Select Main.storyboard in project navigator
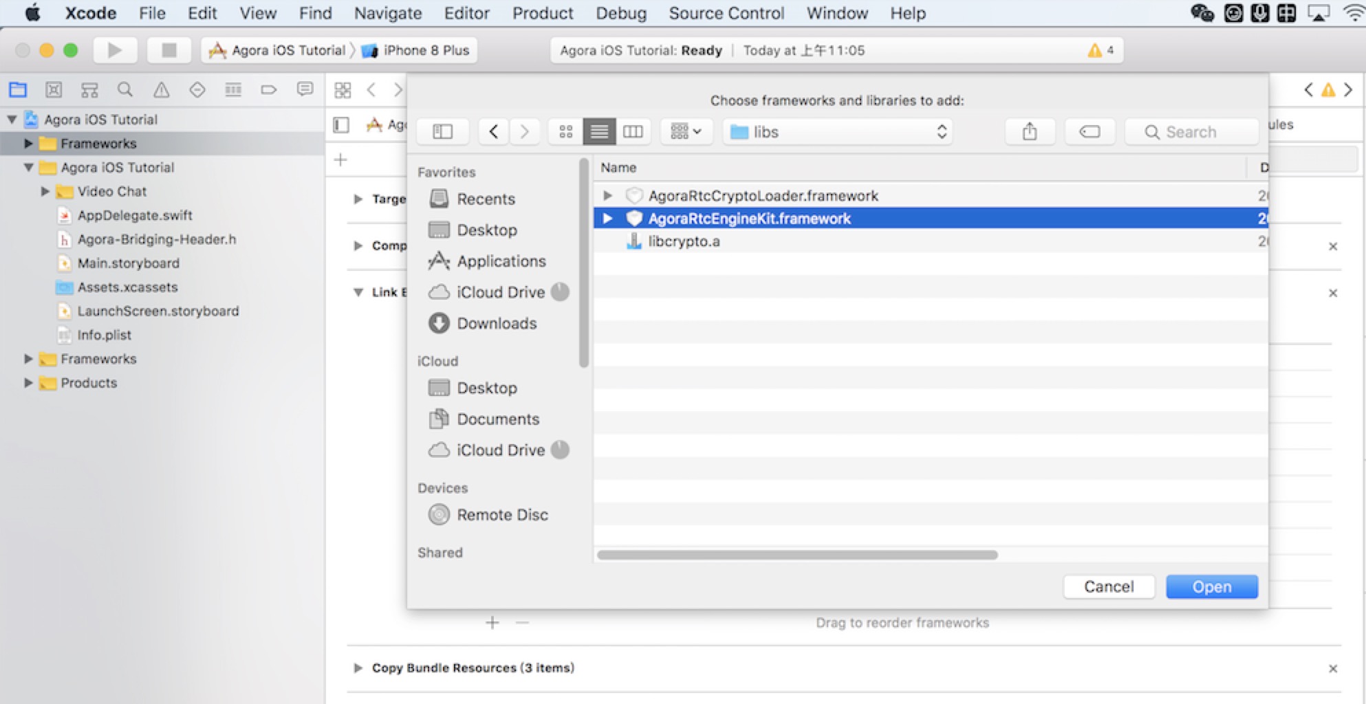The image size is (1366, 704). click(128, 263)
